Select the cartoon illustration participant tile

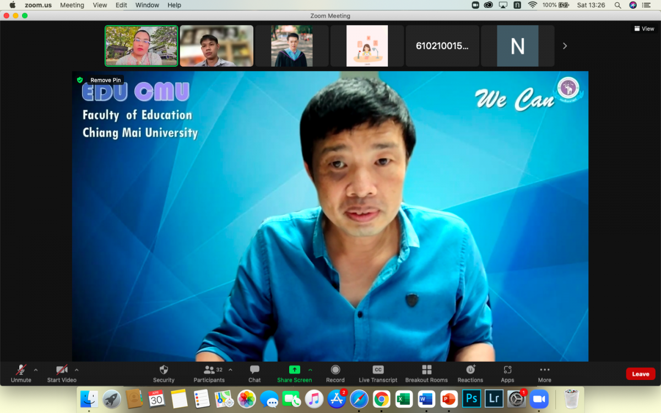(367, 46)
